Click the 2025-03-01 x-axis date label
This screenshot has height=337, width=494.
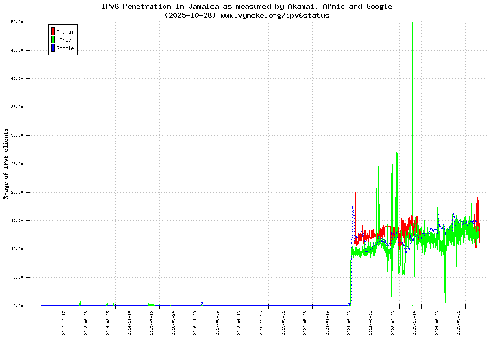click(x=458, y=323)
